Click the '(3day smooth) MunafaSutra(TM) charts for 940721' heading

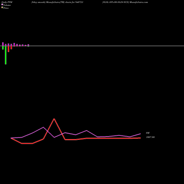57,2
